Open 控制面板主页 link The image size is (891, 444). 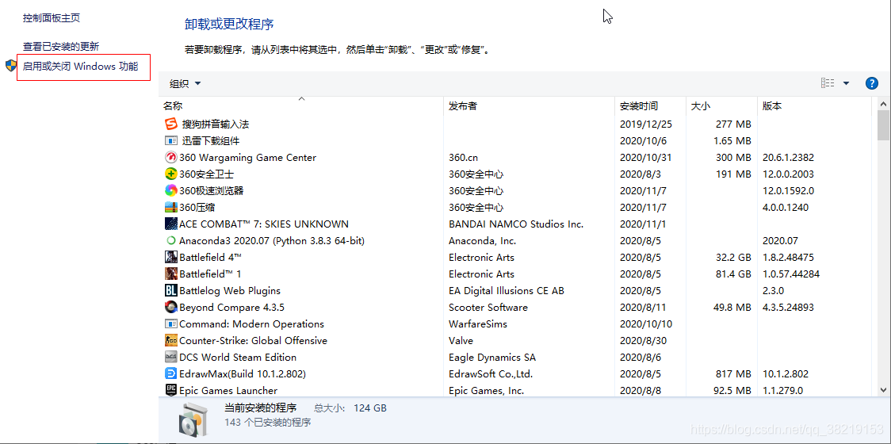click(x=52, y=18)
